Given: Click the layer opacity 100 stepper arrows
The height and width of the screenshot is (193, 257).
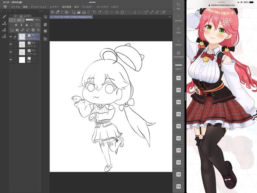Looking at the screenshot, I should pos(40,20).
